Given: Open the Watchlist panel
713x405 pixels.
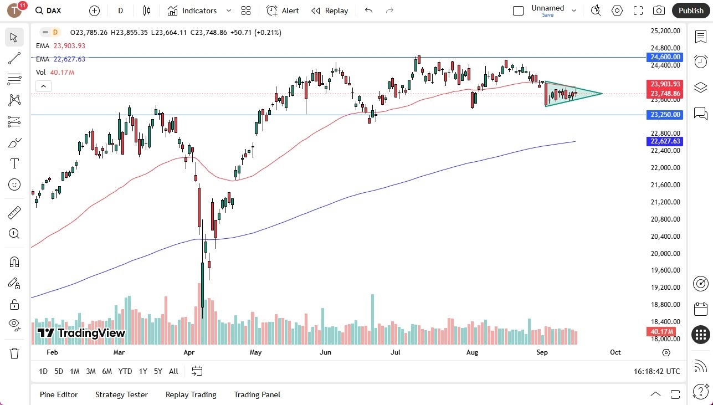Looking at the screenshot, I should tap(700, 37).
